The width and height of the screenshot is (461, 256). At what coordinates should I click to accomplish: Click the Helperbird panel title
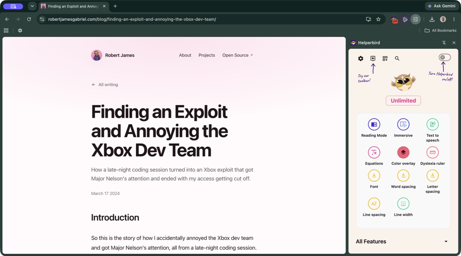tap(369, 43)
